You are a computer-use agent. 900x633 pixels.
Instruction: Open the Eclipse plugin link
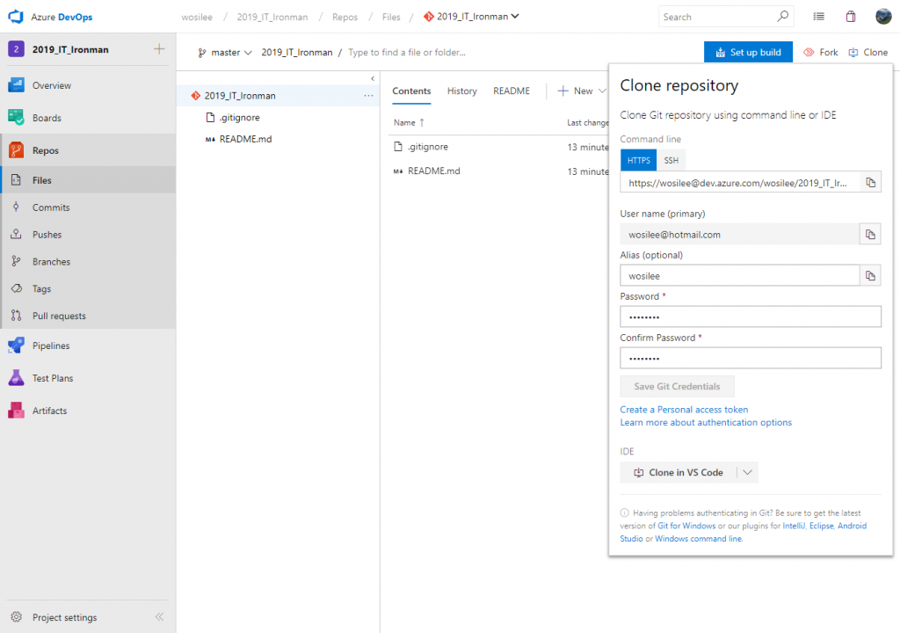[821, 526]
